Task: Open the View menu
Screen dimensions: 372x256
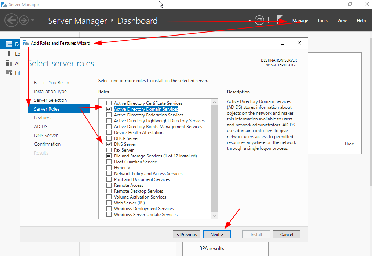Action: 342,21
